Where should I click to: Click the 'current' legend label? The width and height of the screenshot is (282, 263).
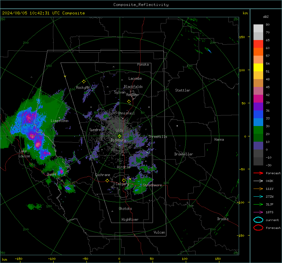point(272,220)
